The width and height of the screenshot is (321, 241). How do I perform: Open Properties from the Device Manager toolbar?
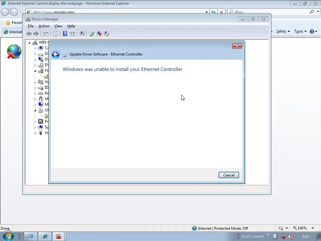click(x=55, y=34)
